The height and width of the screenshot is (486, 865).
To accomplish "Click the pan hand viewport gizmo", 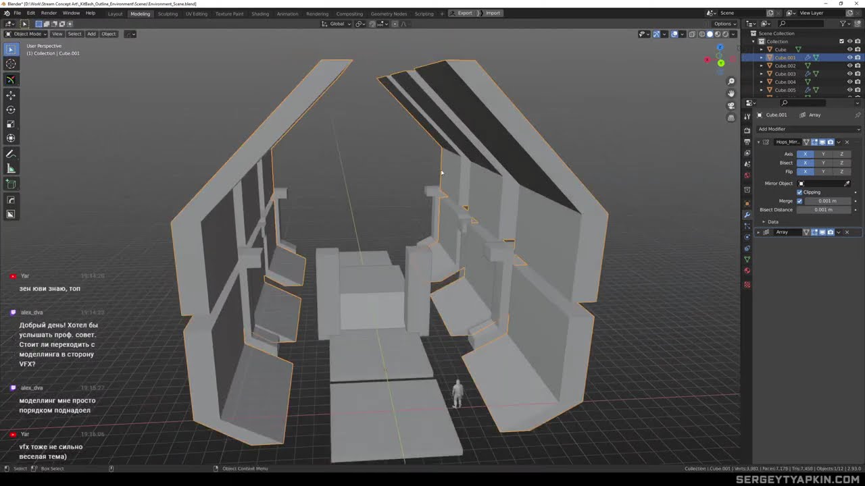I will click(x=731, y=93).
